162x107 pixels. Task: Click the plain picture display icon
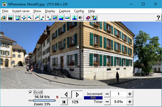pos(61,18)
